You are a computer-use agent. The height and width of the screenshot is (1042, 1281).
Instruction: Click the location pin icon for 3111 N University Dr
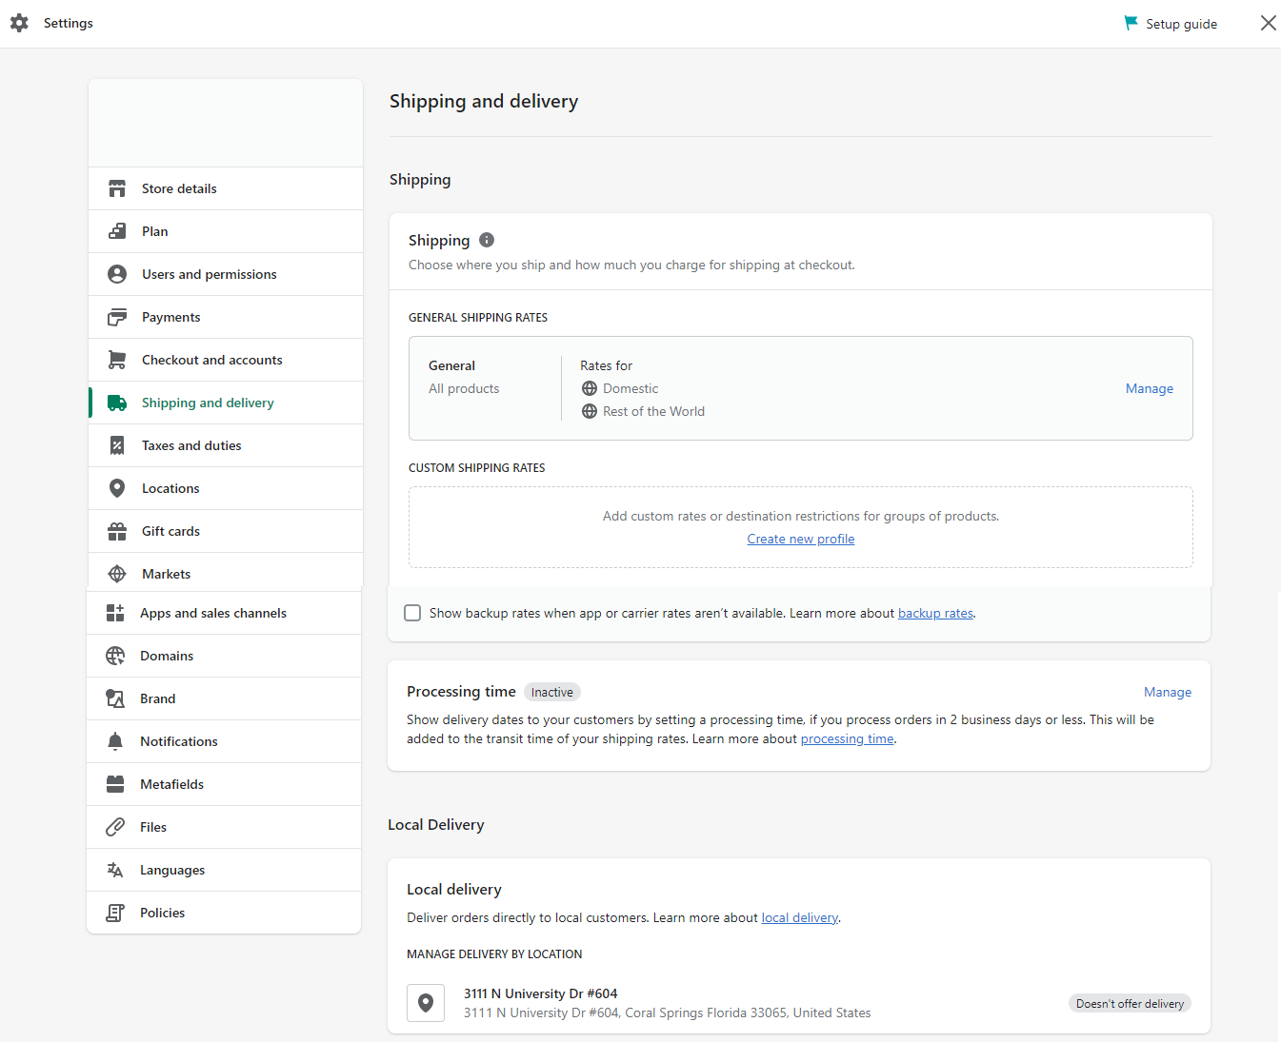[426, 1003]
